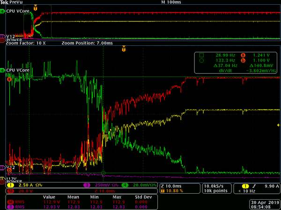Click the 1.241 V cursor a value
Screen dimensions: 281x210
[261, 55]
